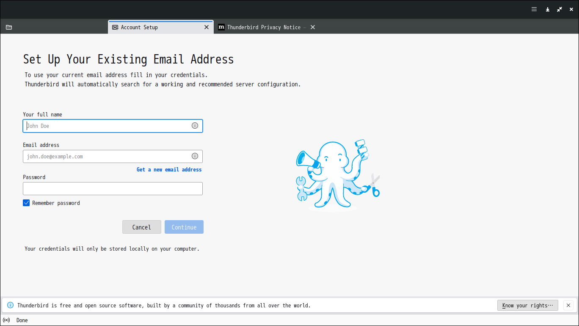
Task: Close the Account Setup tab
Action: coord(207,27)
